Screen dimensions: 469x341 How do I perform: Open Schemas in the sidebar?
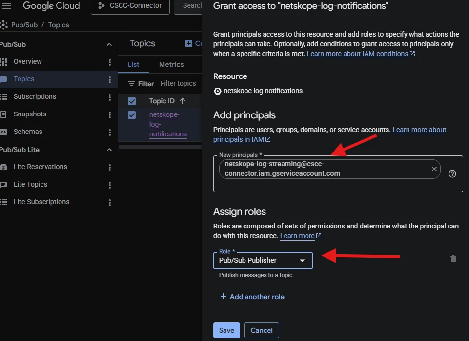pos(28,132)
